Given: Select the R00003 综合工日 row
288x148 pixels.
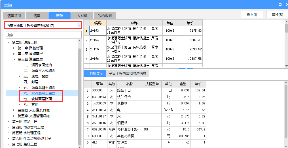Looking at the screenshot, I should tap(145, 91).
